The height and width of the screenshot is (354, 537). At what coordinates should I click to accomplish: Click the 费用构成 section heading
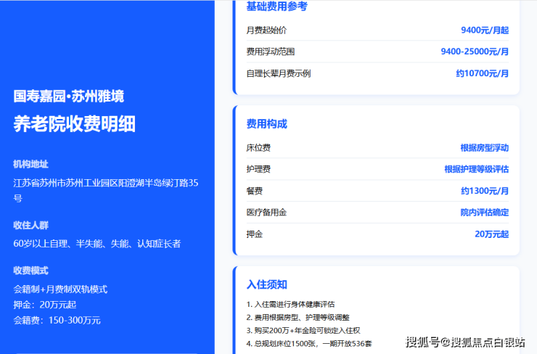267,124
